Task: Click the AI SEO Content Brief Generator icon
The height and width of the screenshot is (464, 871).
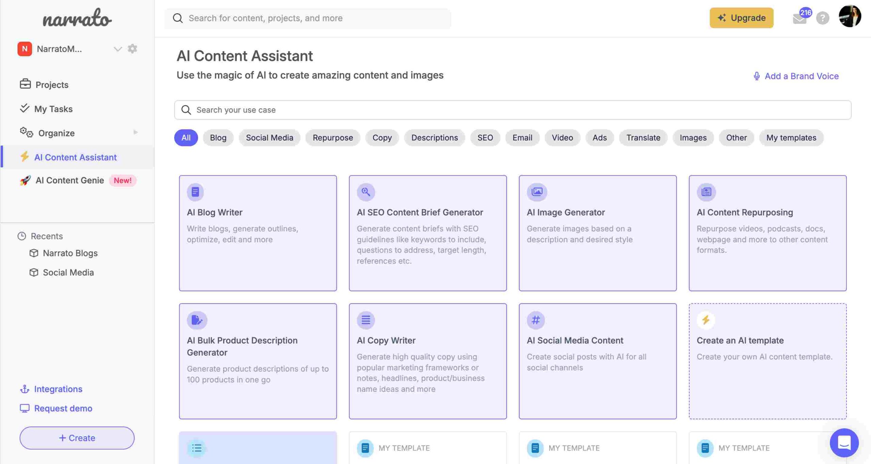Action: pos(366,192)
